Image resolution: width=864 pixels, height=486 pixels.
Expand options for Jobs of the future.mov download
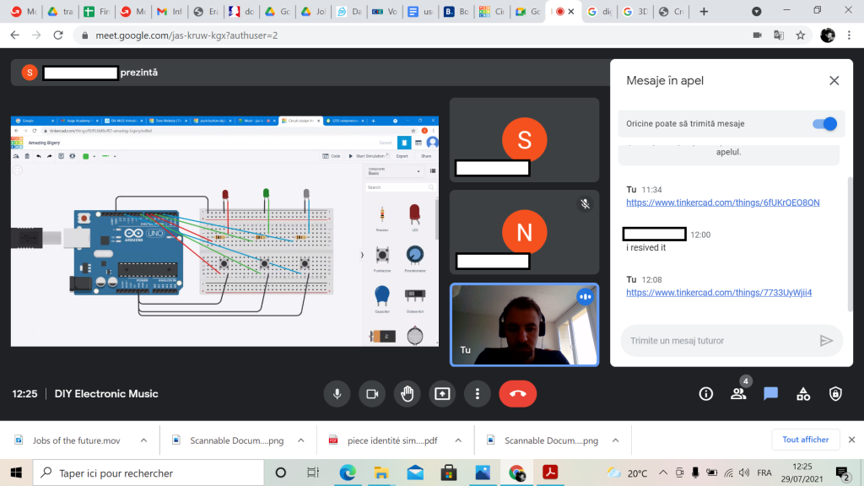coord(143,440)
